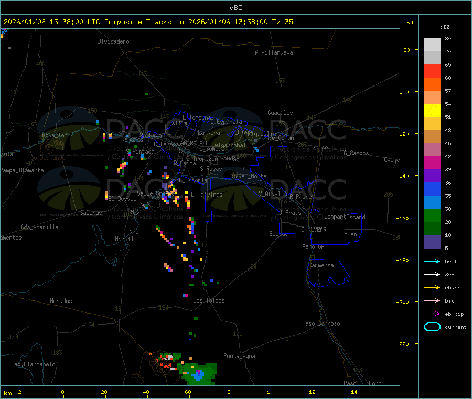This screenshot has height=399, width=472.
Task: Click the Nihuil map label
Action: (124, 239)
